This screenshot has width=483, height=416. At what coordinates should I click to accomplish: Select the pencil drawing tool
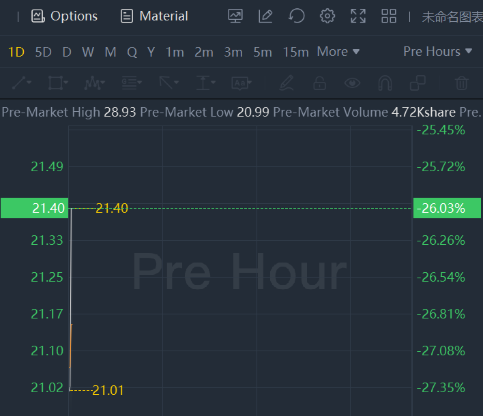(x=287, y=83)
